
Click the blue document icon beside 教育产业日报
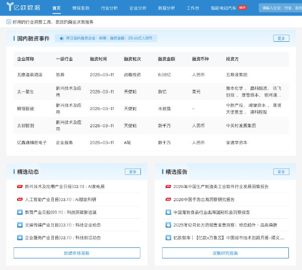[x=20, y=212]
